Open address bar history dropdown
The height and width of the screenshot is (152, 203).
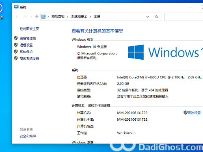pyautogui.click(x=148, y=17)
